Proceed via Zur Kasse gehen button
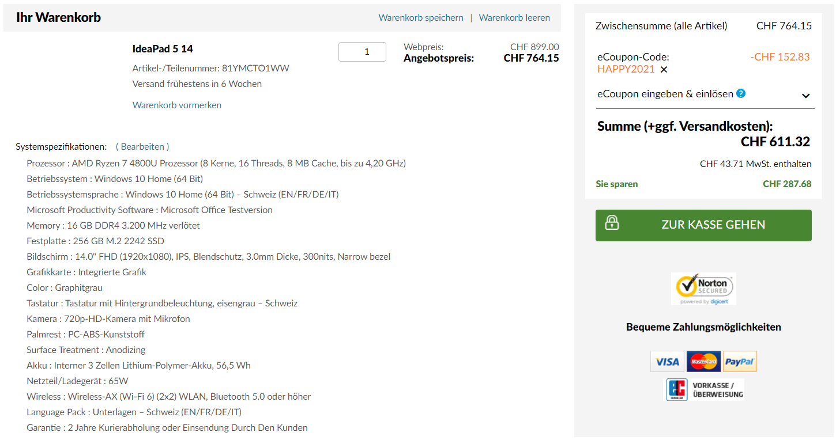The width and height of the screenshot is (836, 440). coord(703,225)
